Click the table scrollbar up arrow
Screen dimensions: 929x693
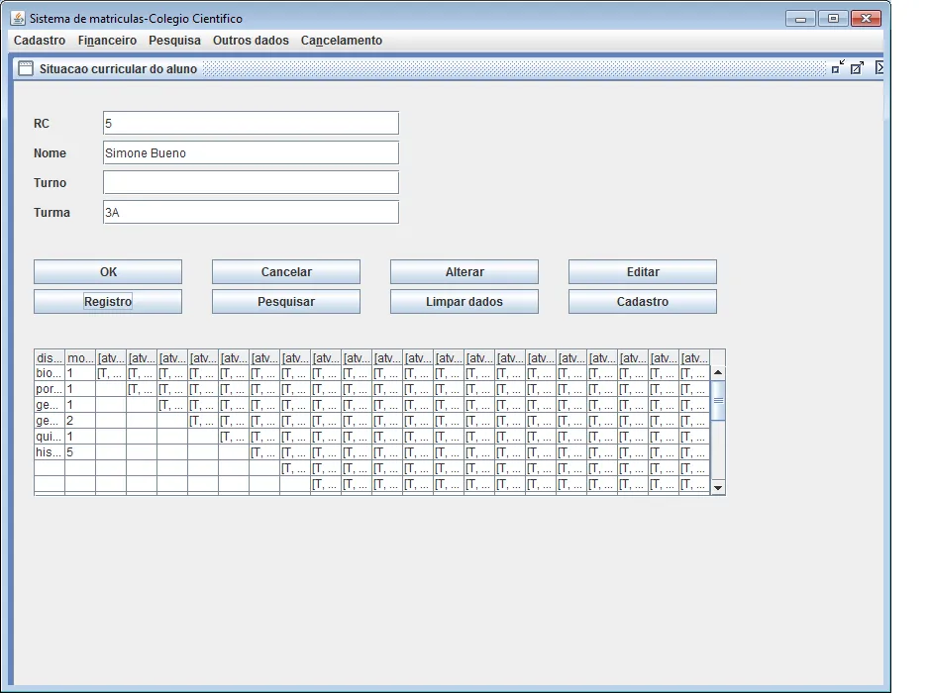coord(718,372)
